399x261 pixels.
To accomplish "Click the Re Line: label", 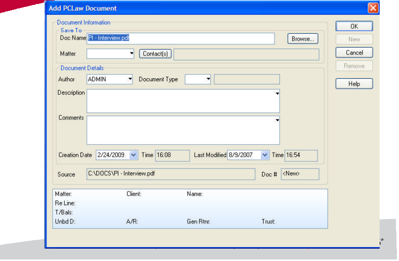I will pos(65,203).
